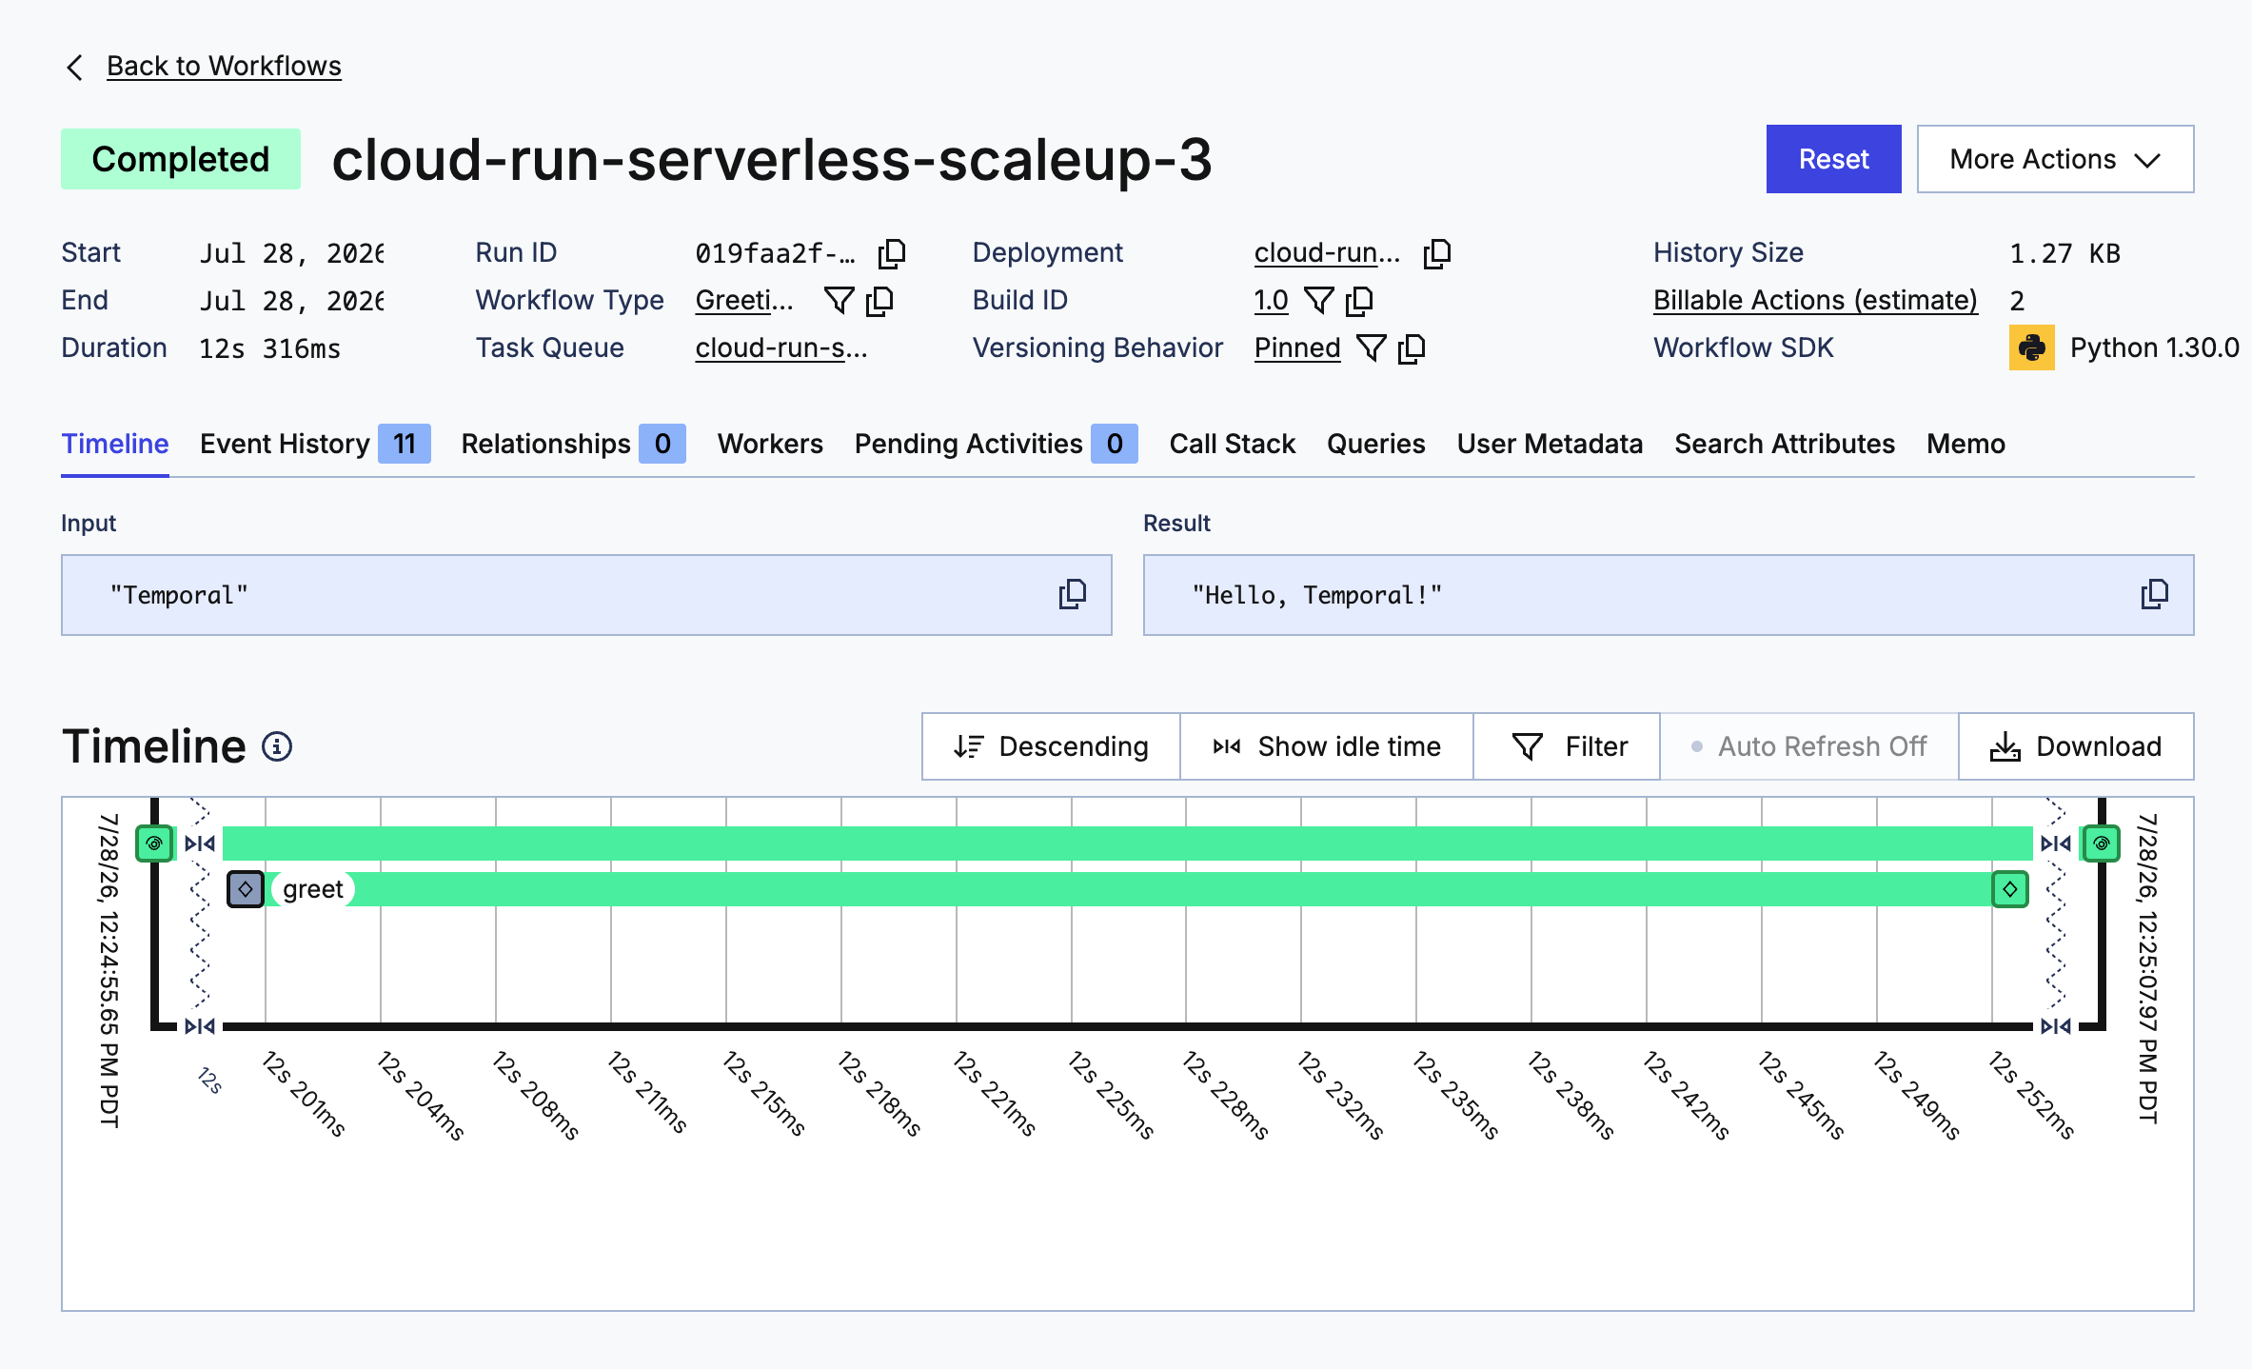Open the cloud-run... deployment link

pos(1327,253)
